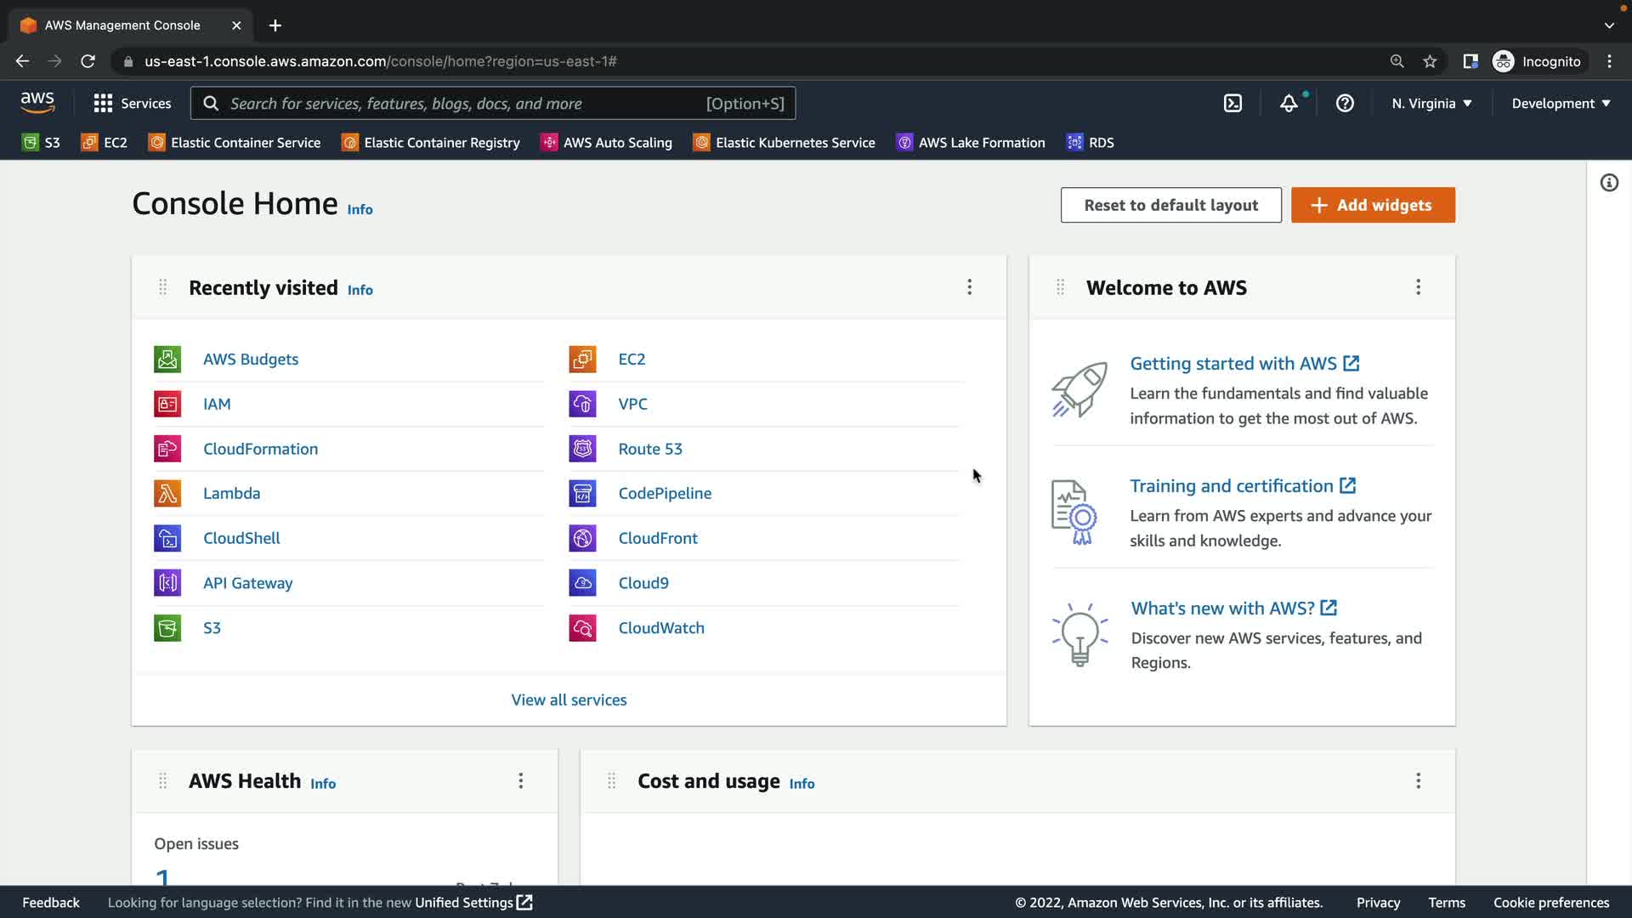The height and width of the screenshot is (918, 1632).
Task: Open RDS in favorites bar
Action: pos(1091,143)
